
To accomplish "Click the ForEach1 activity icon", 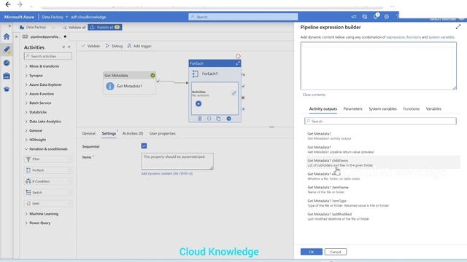I will 196,74.
